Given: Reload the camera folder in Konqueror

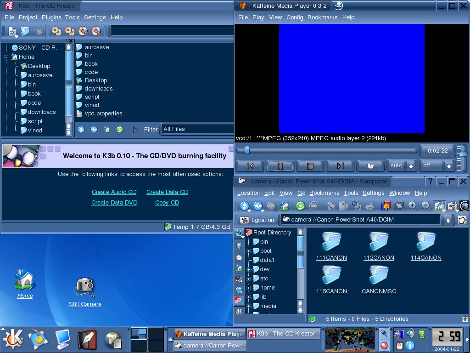Looking at the screenshot, I should coord(300,206).
